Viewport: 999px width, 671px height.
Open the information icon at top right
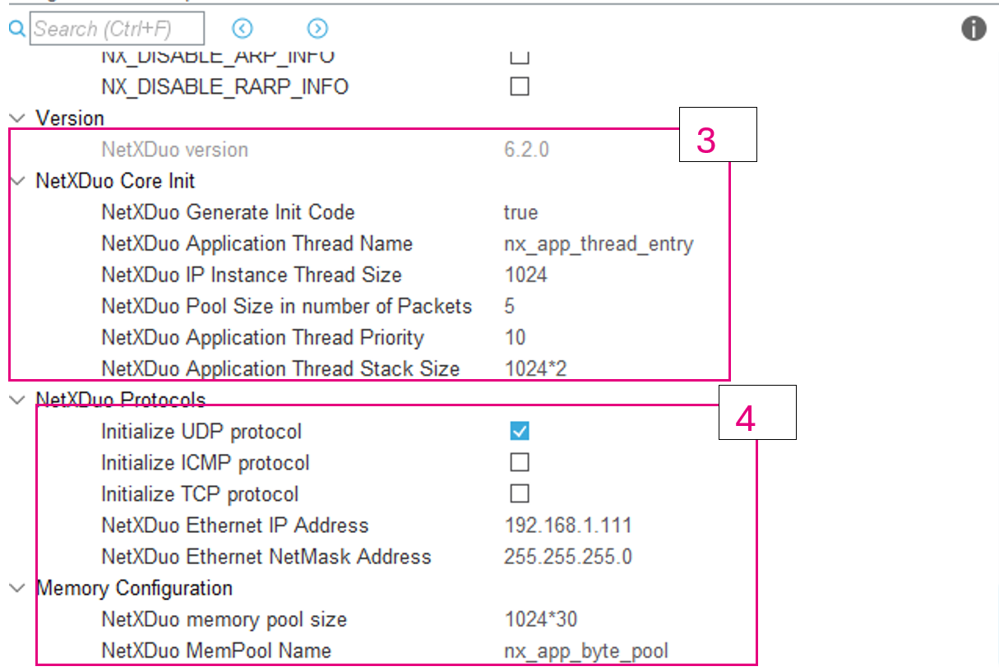click(973, 28)
